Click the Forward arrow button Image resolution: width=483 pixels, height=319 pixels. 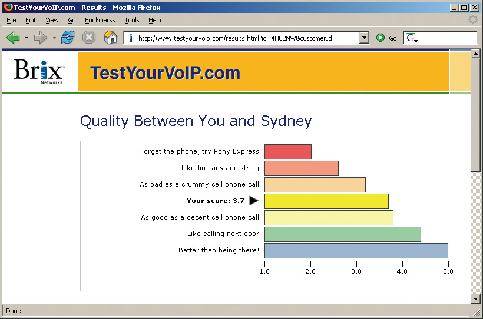(x=41, y=38)
